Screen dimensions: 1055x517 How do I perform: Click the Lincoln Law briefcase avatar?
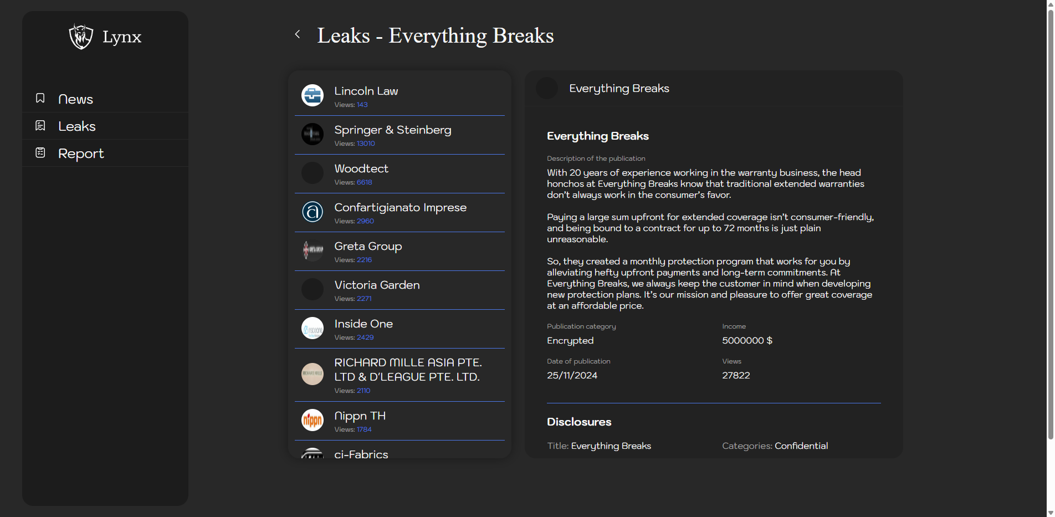coord(313,95)
